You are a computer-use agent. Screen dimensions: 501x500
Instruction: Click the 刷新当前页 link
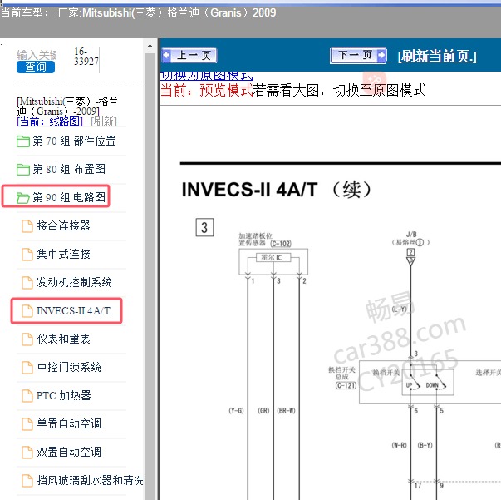(437, 56)
